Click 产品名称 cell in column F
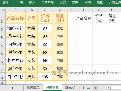Viewport: 121px width, 91px height. click(84, 18)
